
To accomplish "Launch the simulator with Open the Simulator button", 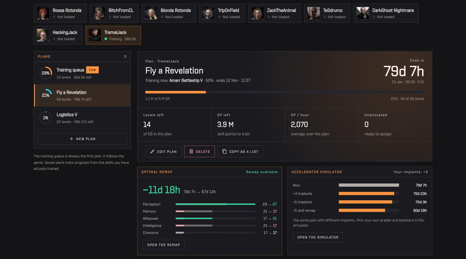I will pyautogui.click(x=318, y=237).
